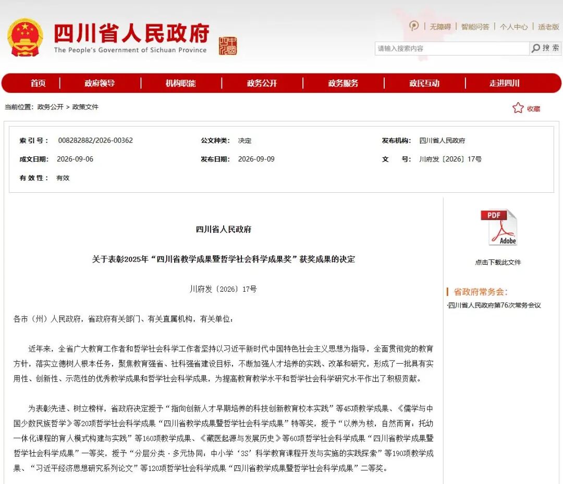Click the magnifier search icon
Screen dimensions: 563x484
(536, 48)
